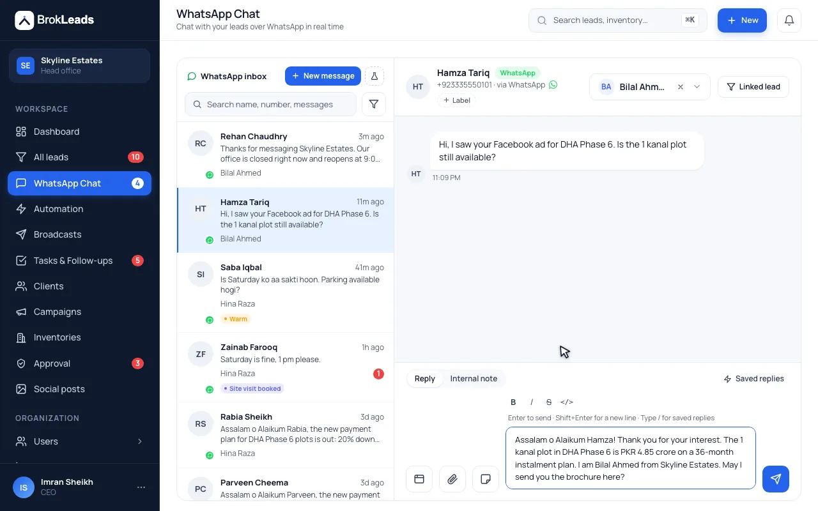
Task: Click the blue New button
Action: [742, 20]
